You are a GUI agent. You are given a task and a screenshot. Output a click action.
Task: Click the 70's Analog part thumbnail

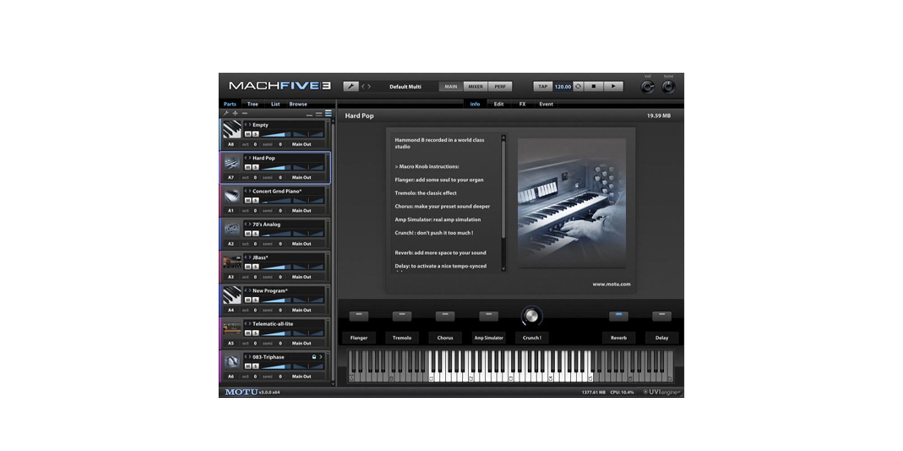(x=232, y=229)
